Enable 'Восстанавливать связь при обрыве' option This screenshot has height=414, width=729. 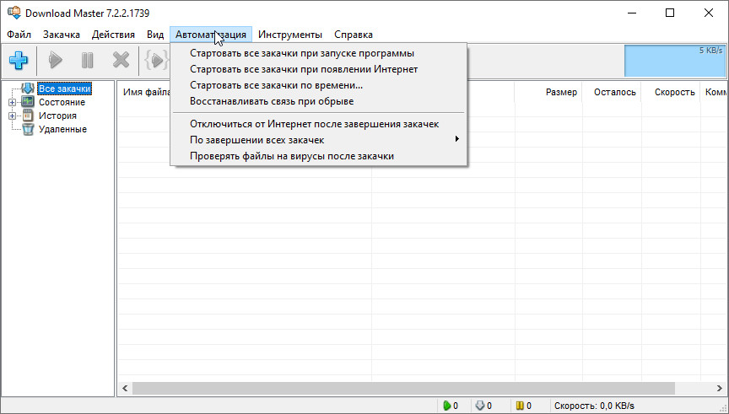(x=272, y=101)
